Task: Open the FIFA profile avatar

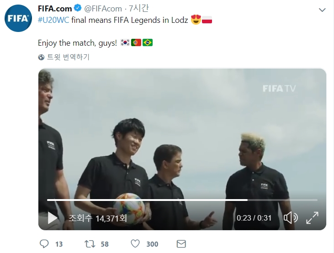Action: [x=18, y=18]
